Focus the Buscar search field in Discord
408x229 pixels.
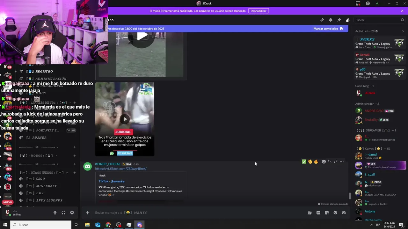[380, 20]
